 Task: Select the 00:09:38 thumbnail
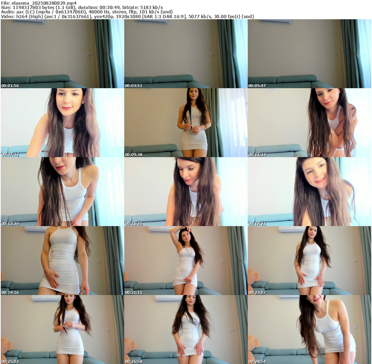186,123
